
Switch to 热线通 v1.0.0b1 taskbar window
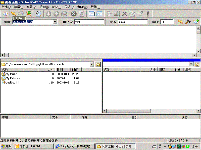tap(33, 146)
